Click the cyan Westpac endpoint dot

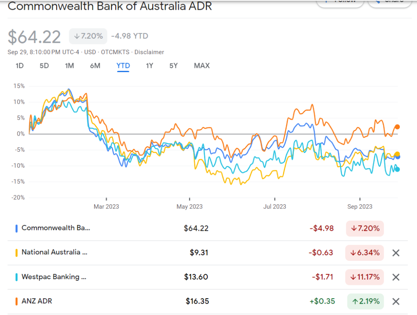[397, 169]
